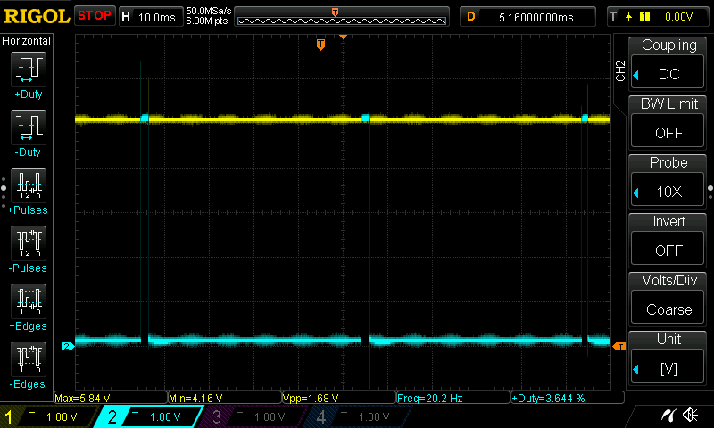The width and height of the screenshot is (714, 428).
Task: Click the 6.00M pts memory depth text
Action: [x=207, y=21]
